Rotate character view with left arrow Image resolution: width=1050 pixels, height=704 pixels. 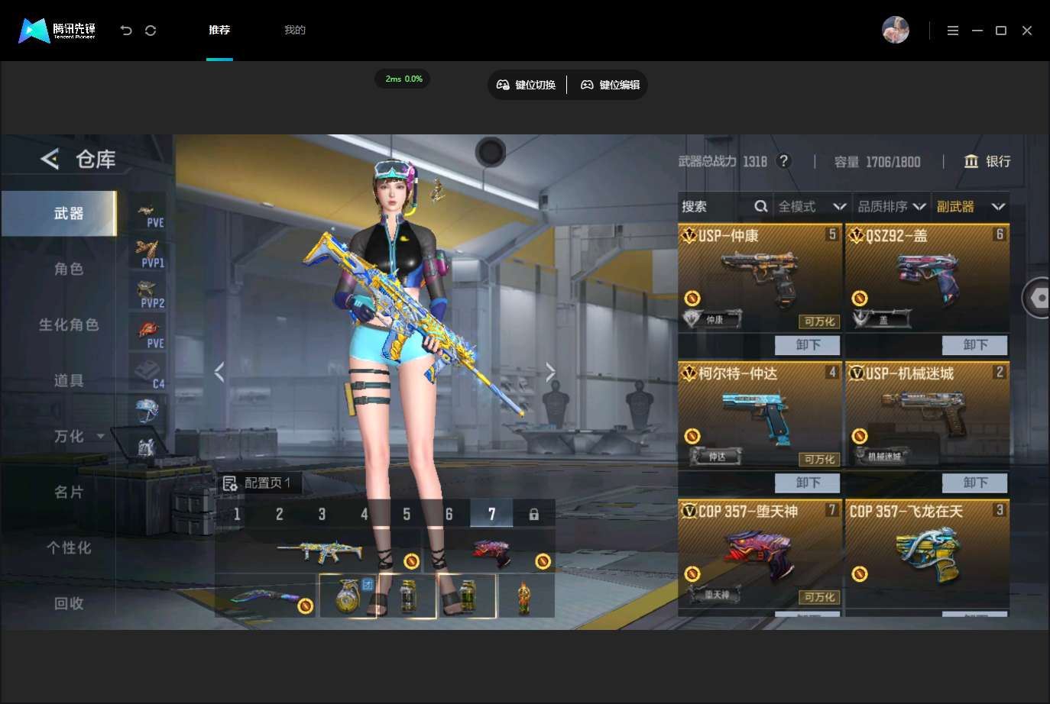point(219,372)
